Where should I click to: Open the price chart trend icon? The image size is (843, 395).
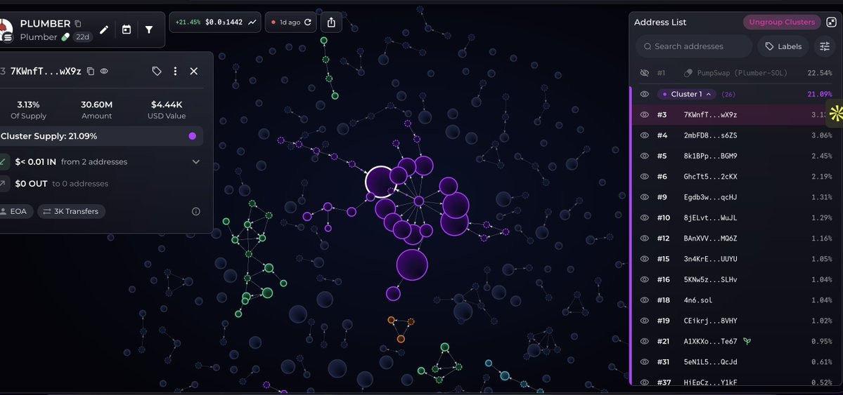pos(252,22)
